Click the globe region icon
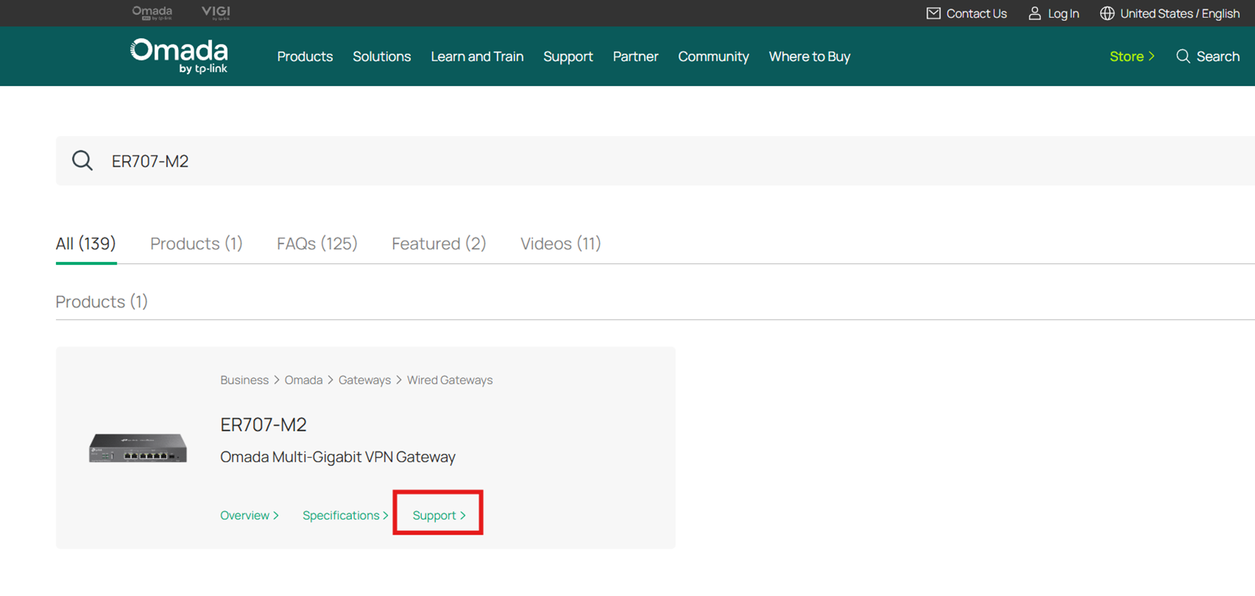This screenshot has height=596, width=1255. tap(1107, 13)
